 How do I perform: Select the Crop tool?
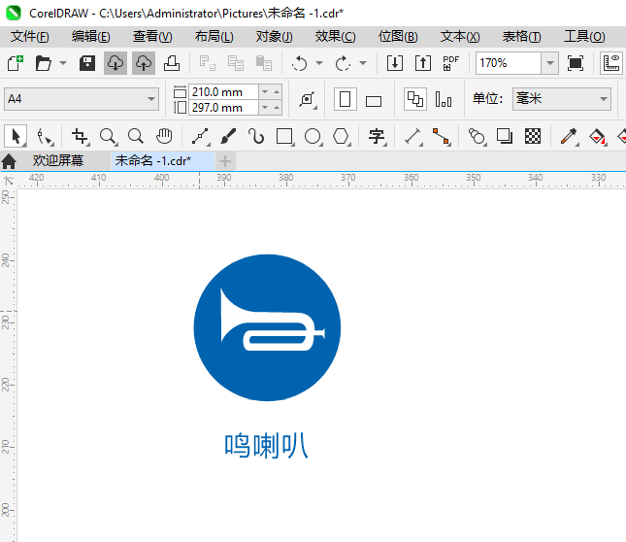coord(80,137)
